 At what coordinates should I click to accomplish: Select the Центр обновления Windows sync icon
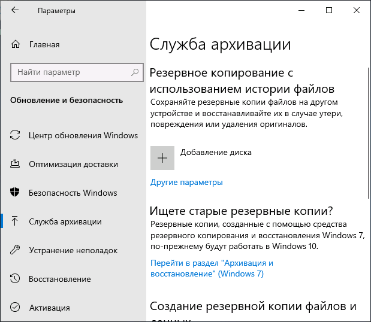tap(15, 135)
